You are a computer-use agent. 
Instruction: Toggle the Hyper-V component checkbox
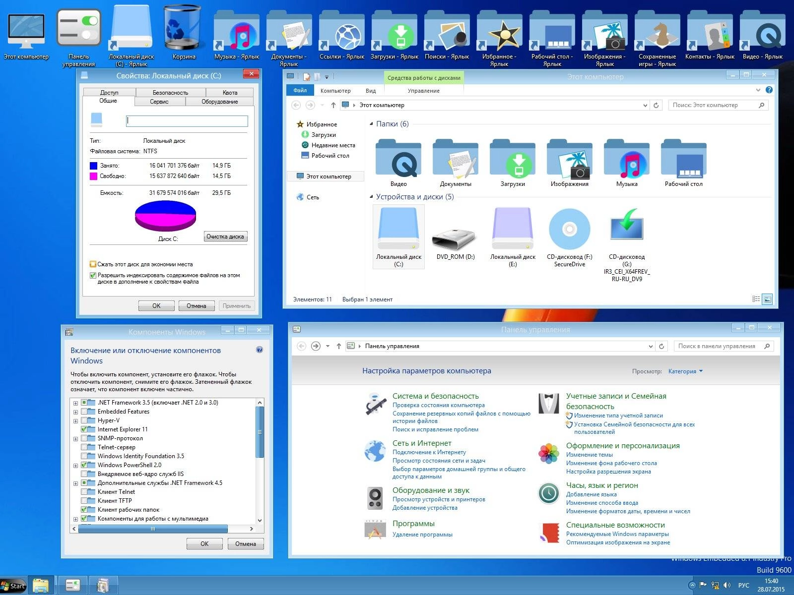point(84,420)
